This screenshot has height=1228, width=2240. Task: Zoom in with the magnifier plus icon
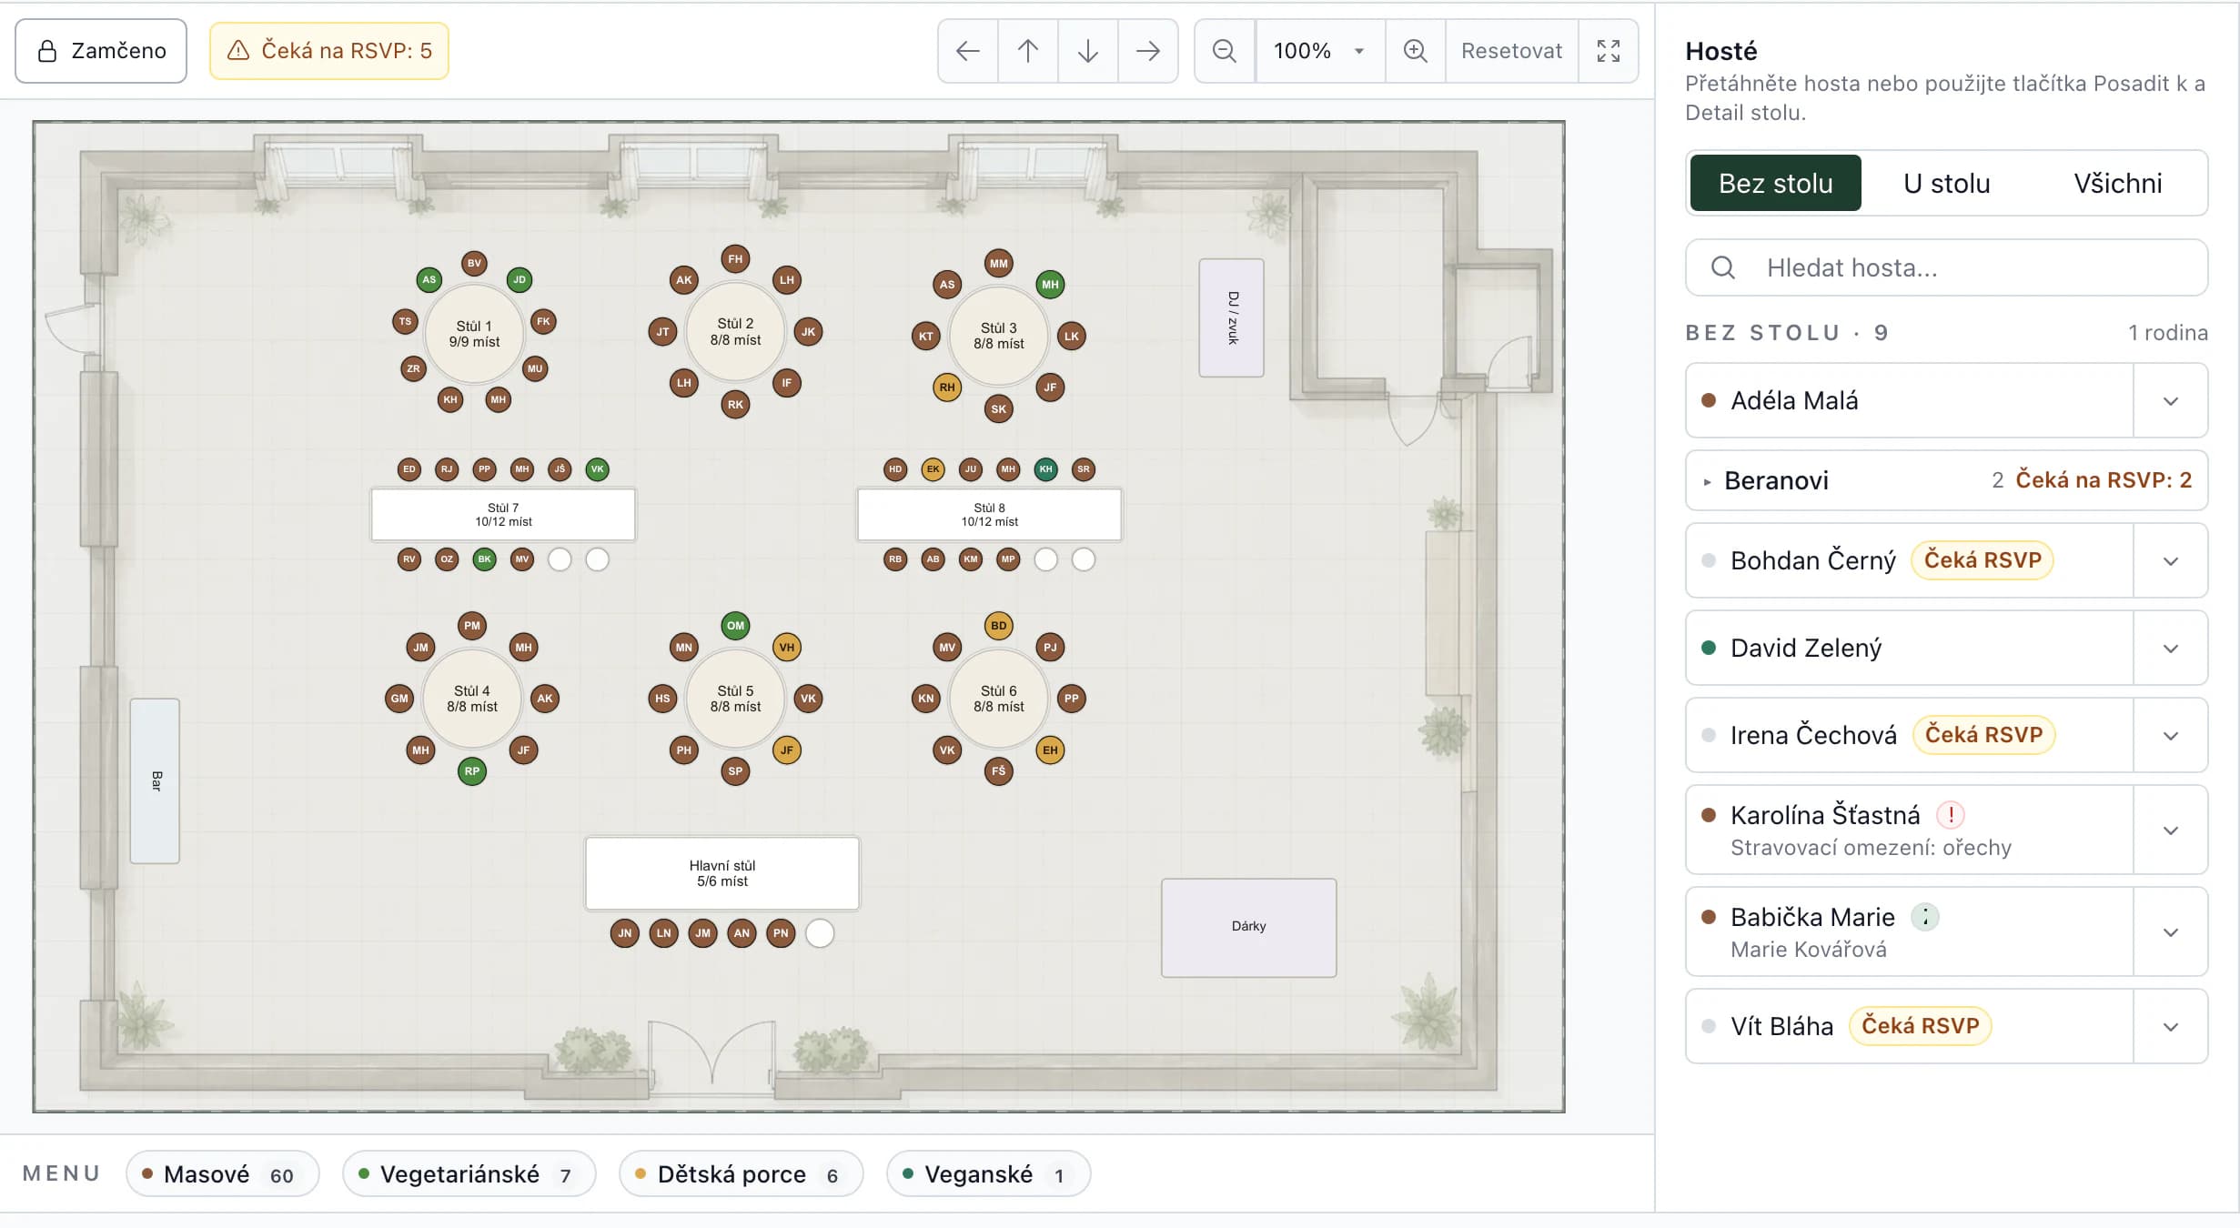[1415, 51]
